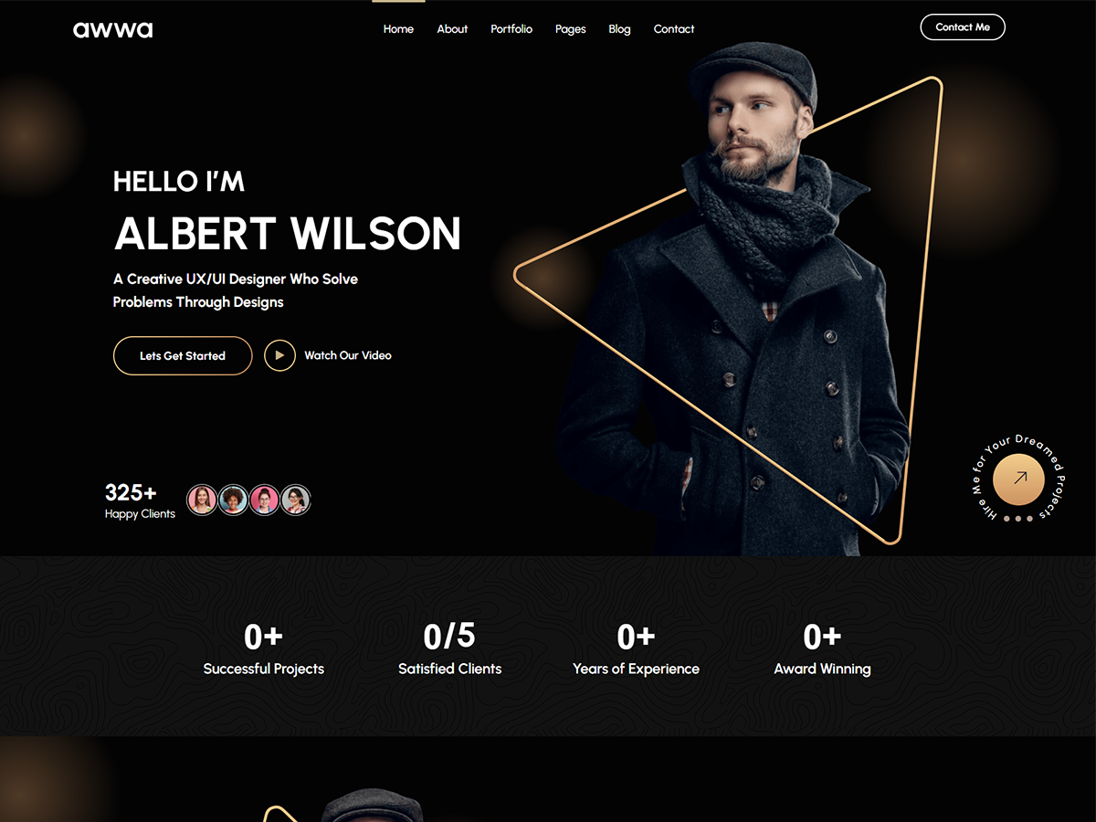Go to the Contact page link

(674, 29)
